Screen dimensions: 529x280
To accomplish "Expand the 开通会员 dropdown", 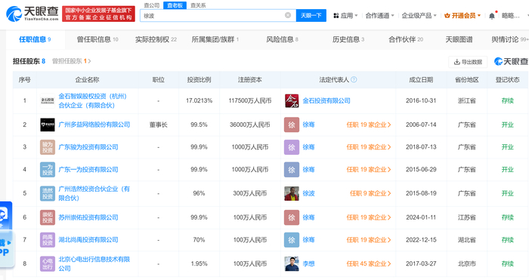I will click(462, 16).
